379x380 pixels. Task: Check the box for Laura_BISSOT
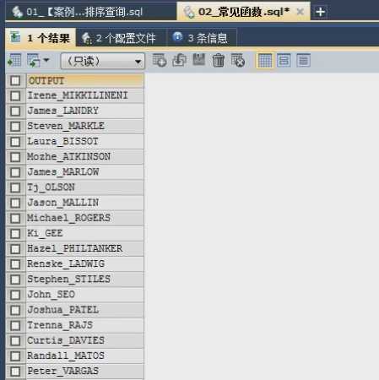15,142
